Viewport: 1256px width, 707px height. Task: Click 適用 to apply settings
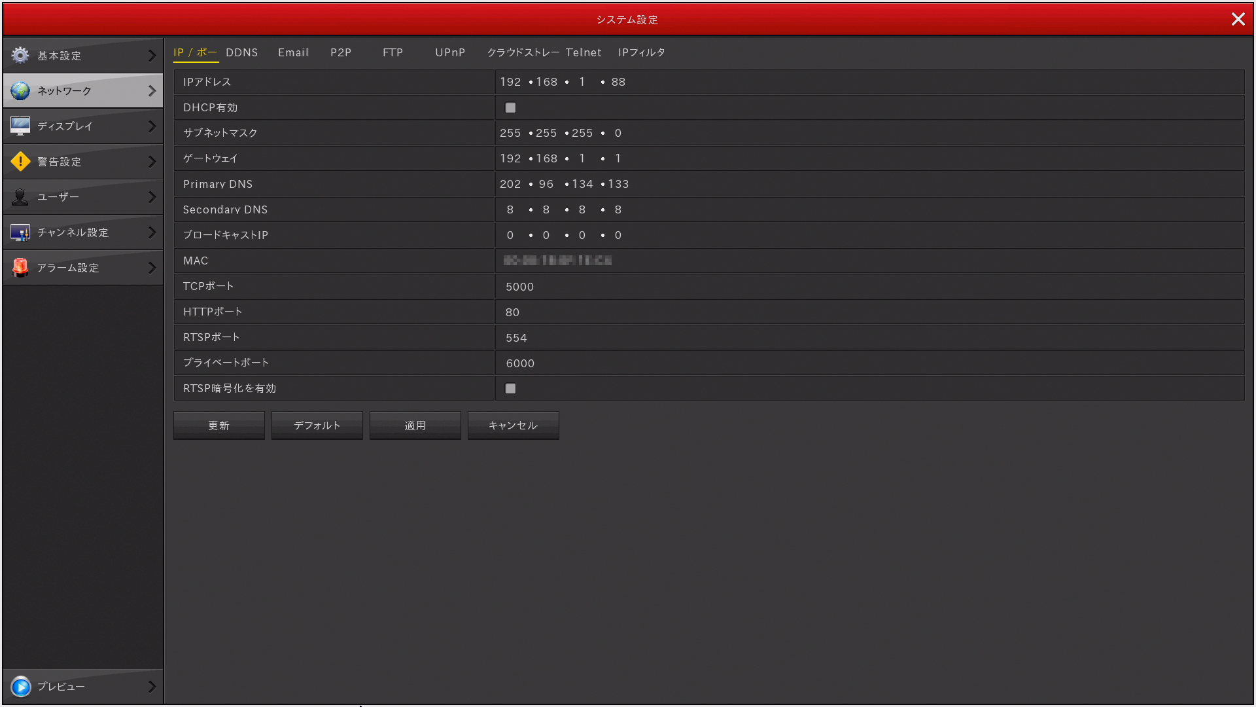point(416,425)
